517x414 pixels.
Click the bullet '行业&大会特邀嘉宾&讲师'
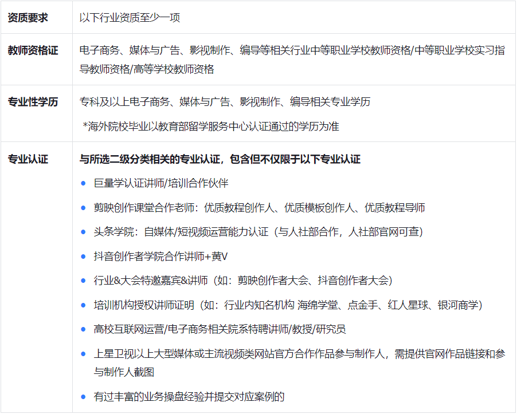coord(243,281)
